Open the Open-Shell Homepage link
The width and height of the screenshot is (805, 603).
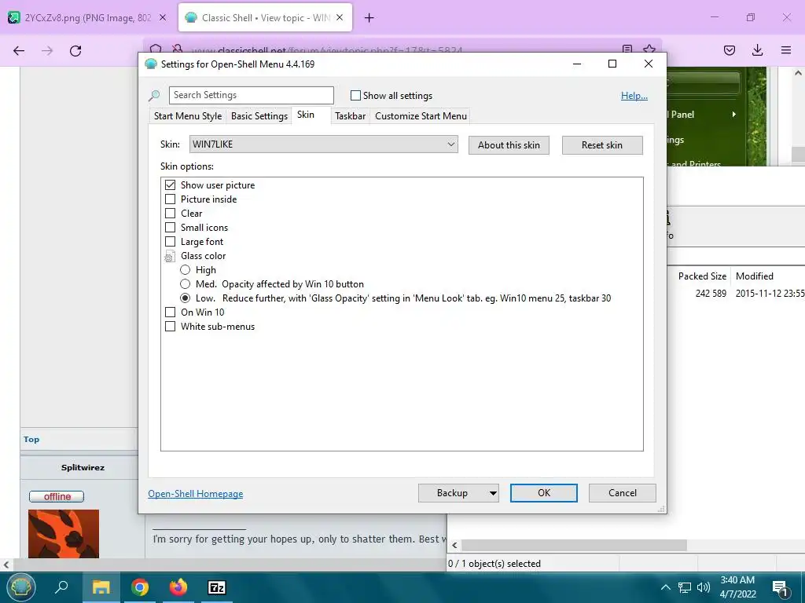196,494
